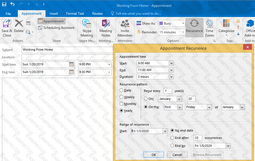Image resolution: width=255 pixels, height=161 pixels.
Task: Click Cancel in Appointment Recurrence dialog
Action: click(x=177, y=155)
